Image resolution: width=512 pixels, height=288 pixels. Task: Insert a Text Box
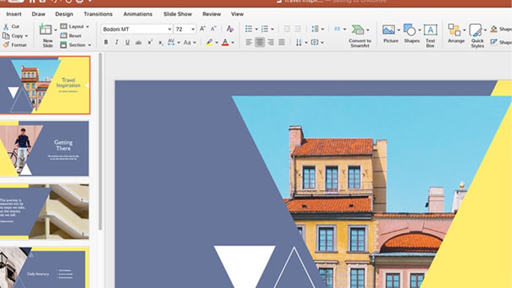pos(430,30)
